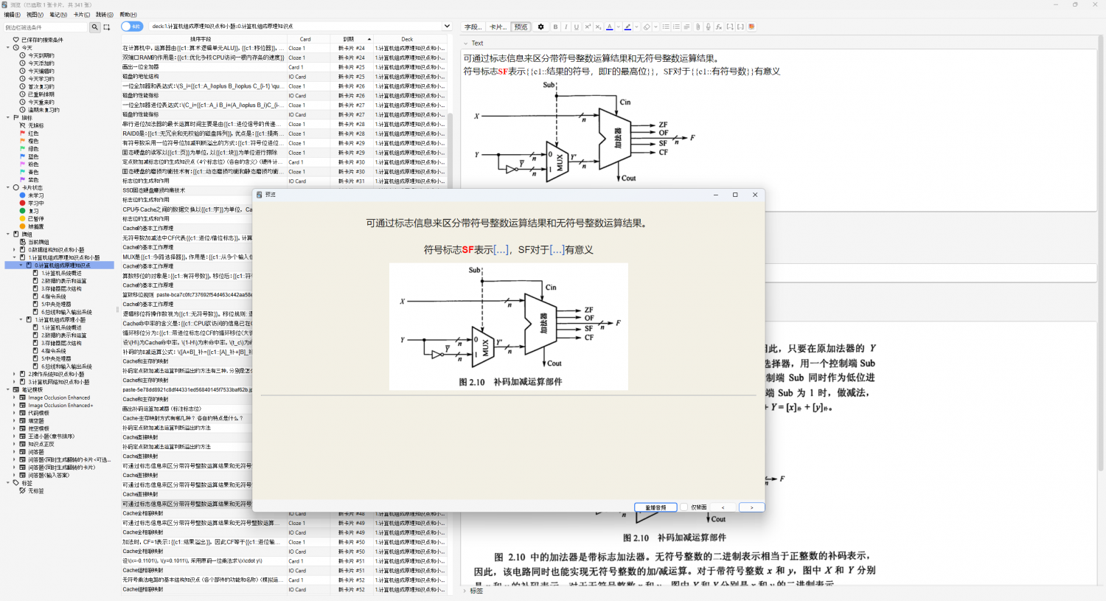Image resolution: width=1106 pixels, height=601 pixels.
Task: Open the 帮助 menu
Action: point(128,15)
